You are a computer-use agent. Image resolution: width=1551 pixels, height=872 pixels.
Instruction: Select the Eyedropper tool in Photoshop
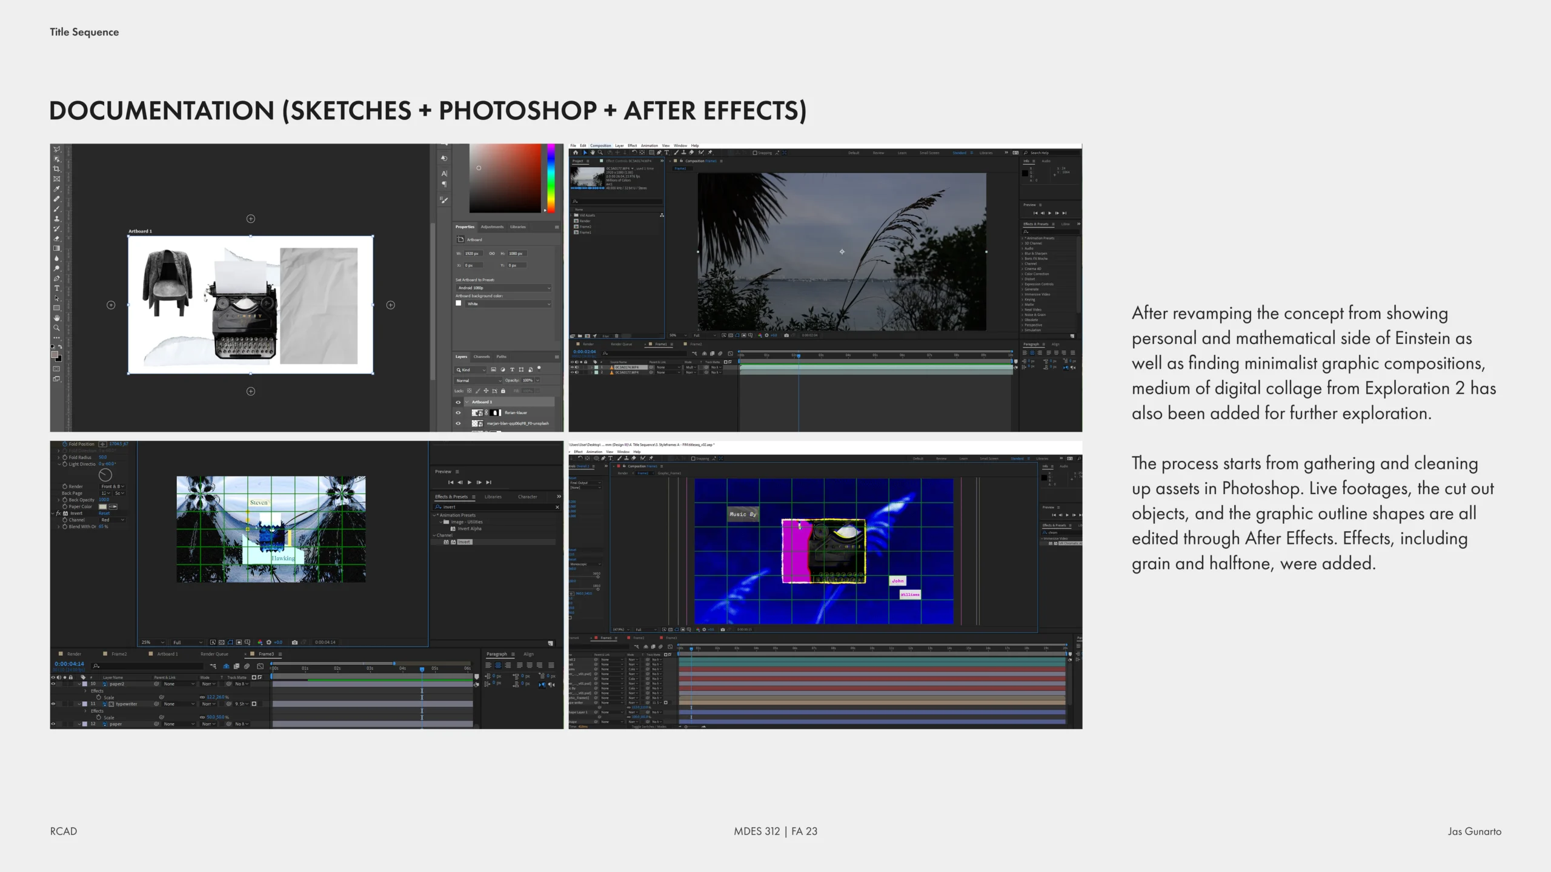[56, 189]
